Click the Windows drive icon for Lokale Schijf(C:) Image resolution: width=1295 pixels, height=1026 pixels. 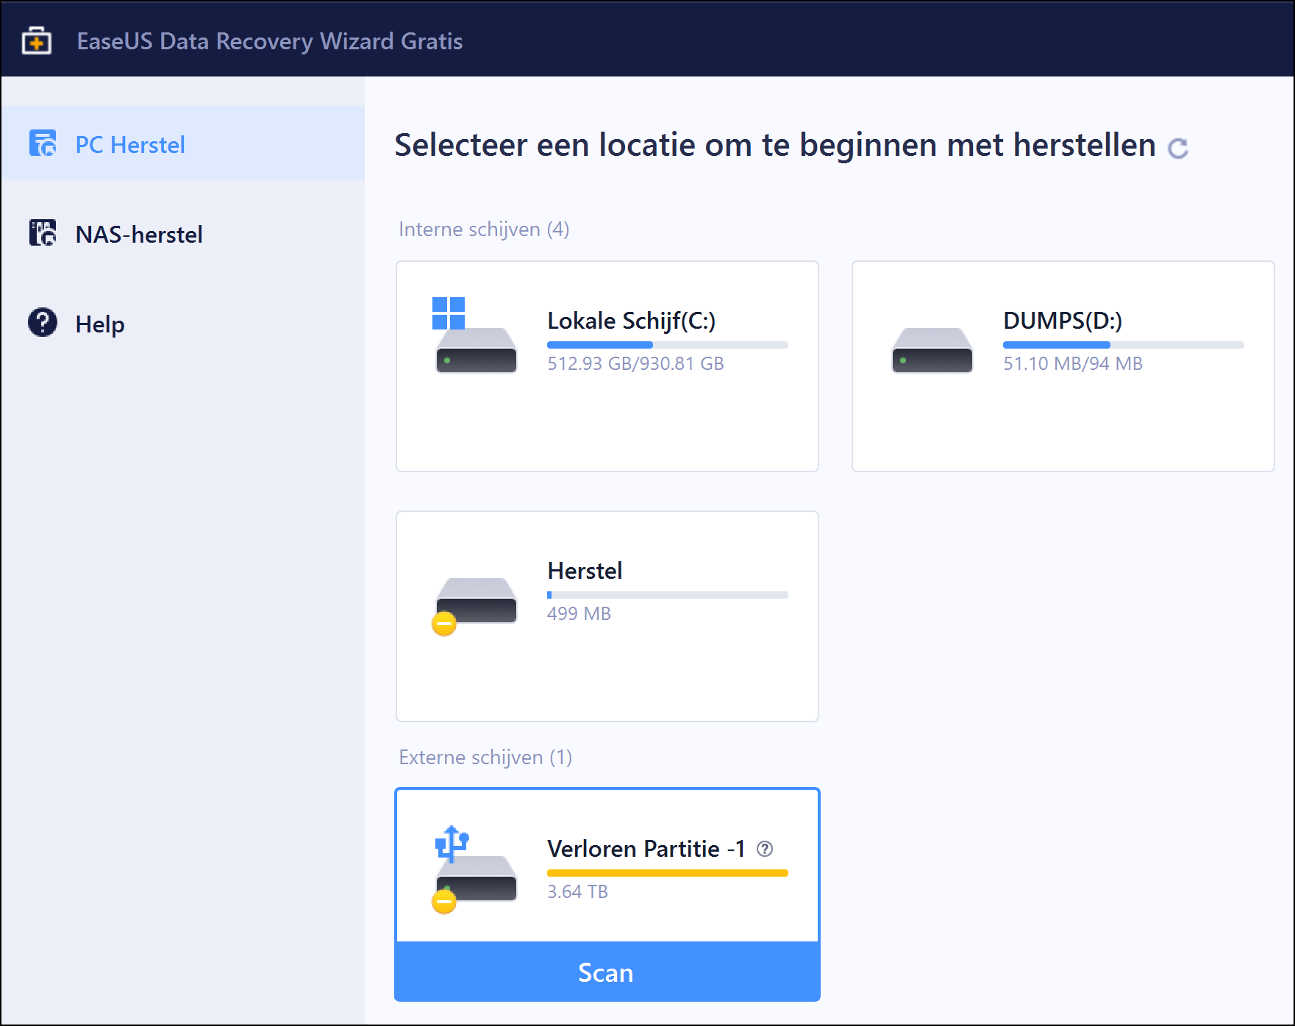tap(476, 335)
